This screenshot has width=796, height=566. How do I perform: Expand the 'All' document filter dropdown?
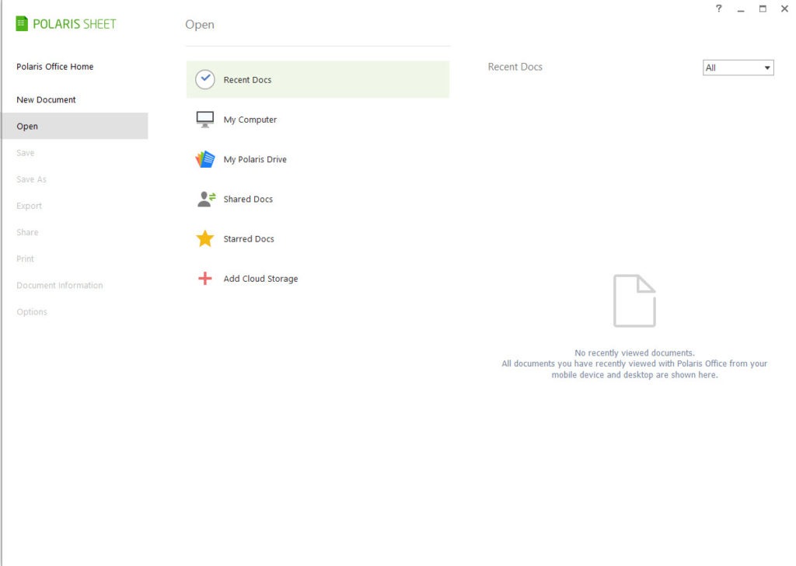tap(738, 68)
